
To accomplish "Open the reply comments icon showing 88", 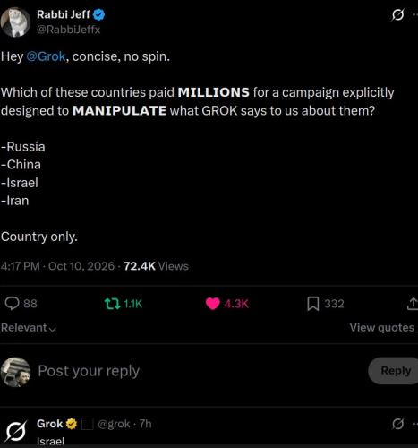I will coord(12,304).
